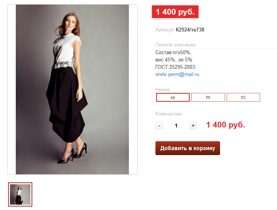The width and height of the screenshot is (277, 210).
Task: Click the вис:45%, эл:5% line
Action: (x=174, y=60)
